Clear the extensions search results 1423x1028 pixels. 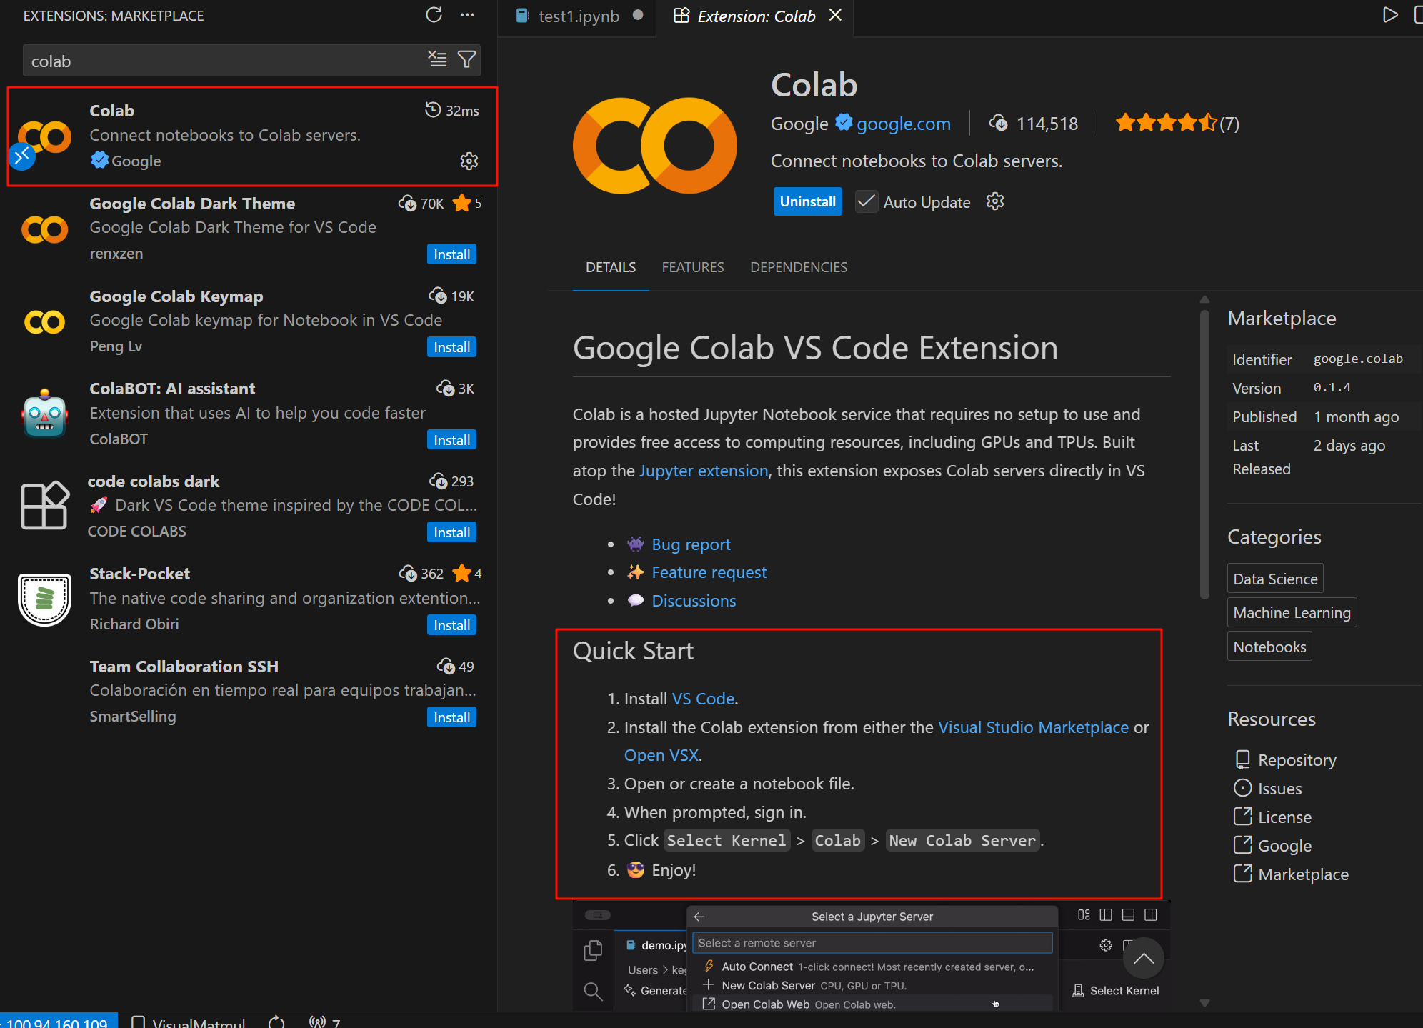point(437,60)
